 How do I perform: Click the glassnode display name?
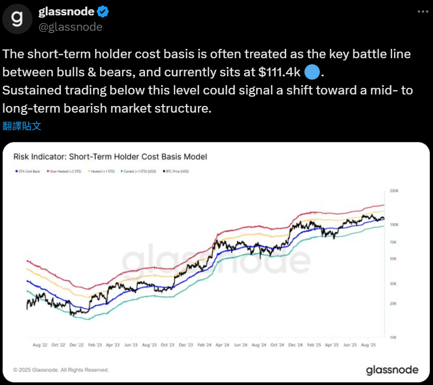(66, 12)
